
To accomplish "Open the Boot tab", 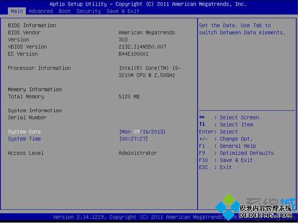I will pyautogui.click(x=65, y=11).
